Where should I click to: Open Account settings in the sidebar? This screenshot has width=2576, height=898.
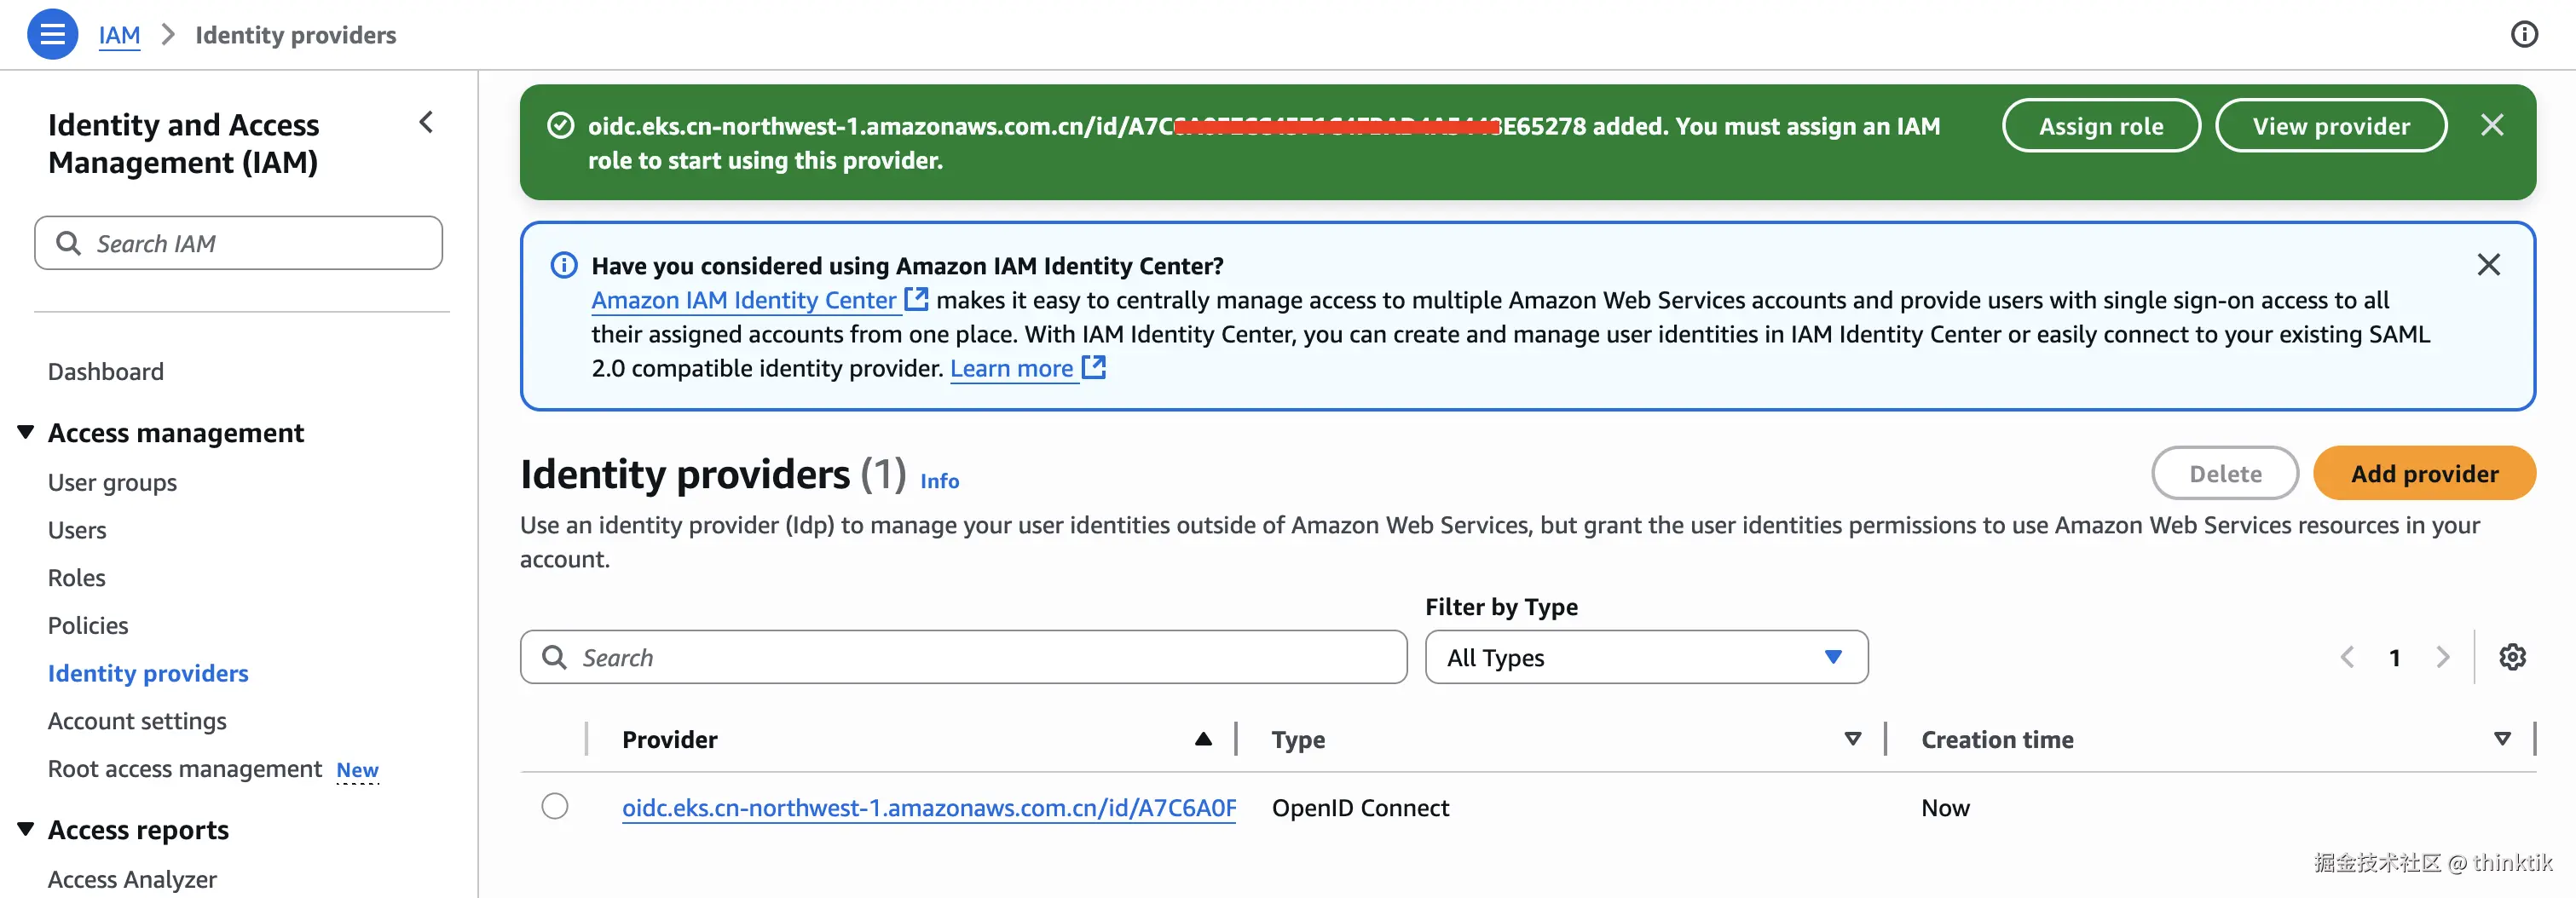click(x=137, y=720)
